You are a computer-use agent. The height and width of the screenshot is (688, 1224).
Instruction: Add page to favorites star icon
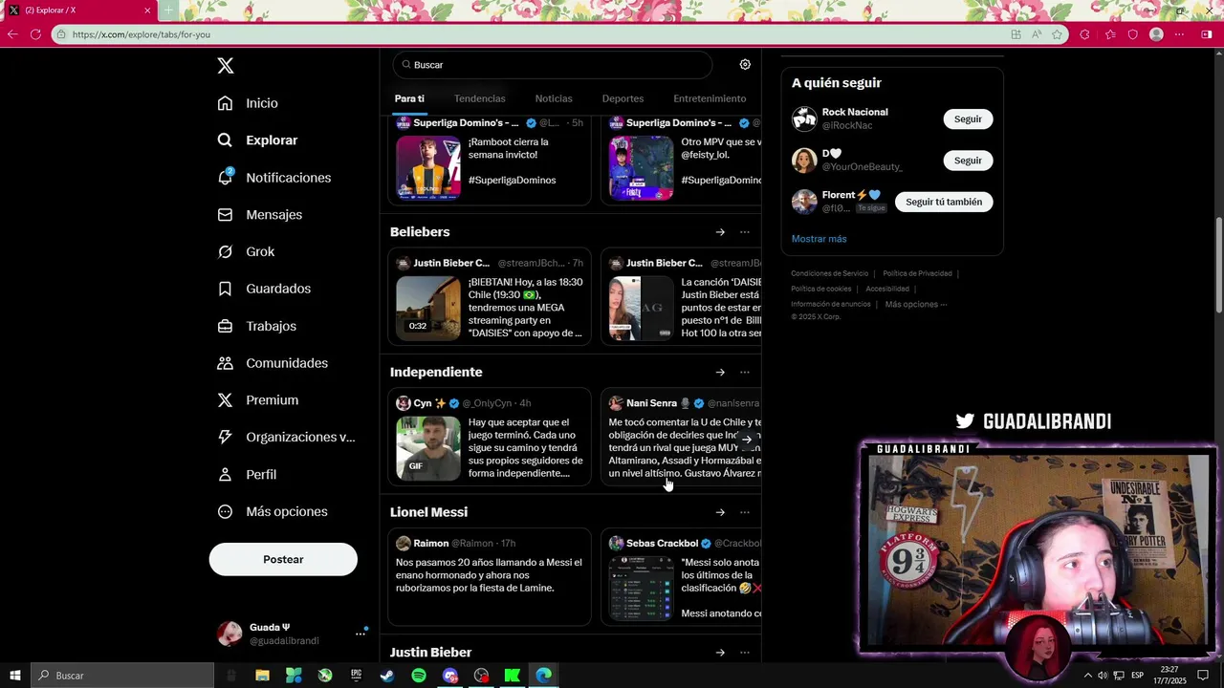pyautogui.click(x=1057, y=34)
